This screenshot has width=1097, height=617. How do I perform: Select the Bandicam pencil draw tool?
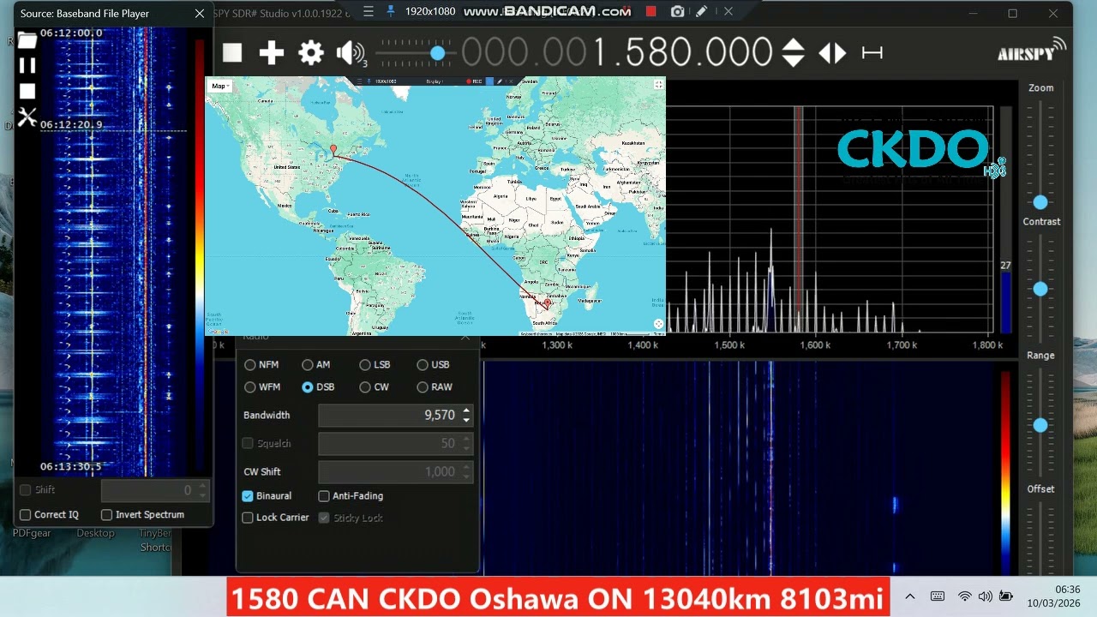coord(702,12)
